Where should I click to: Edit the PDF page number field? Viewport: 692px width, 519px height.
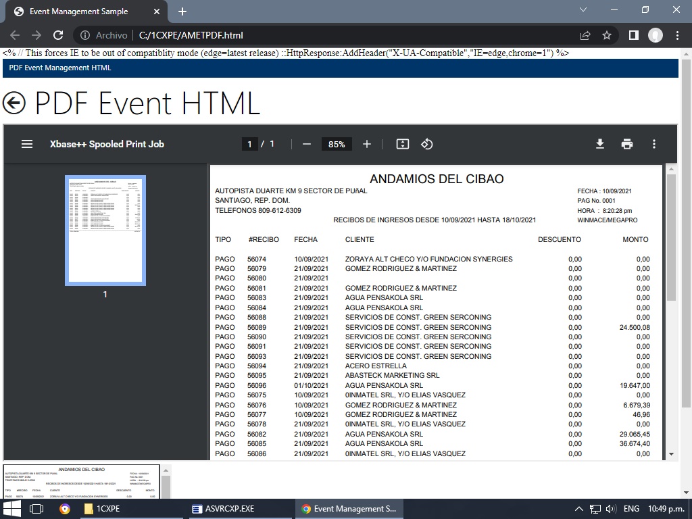coord(249,144)
